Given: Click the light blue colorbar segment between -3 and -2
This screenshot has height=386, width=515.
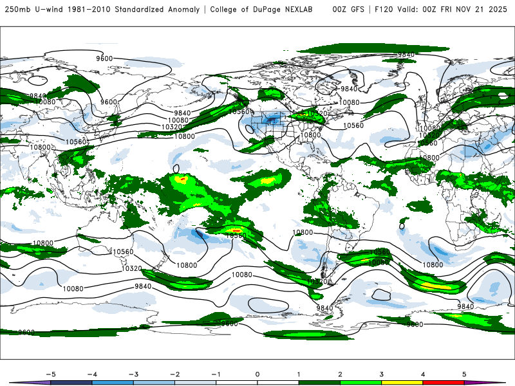Looking at the screenshot, I should coord(154,383).
